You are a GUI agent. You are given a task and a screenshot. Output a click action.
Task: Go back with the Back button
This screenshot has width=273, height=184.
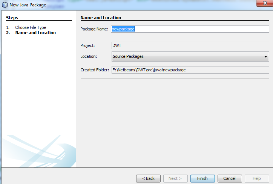[148, 178]
